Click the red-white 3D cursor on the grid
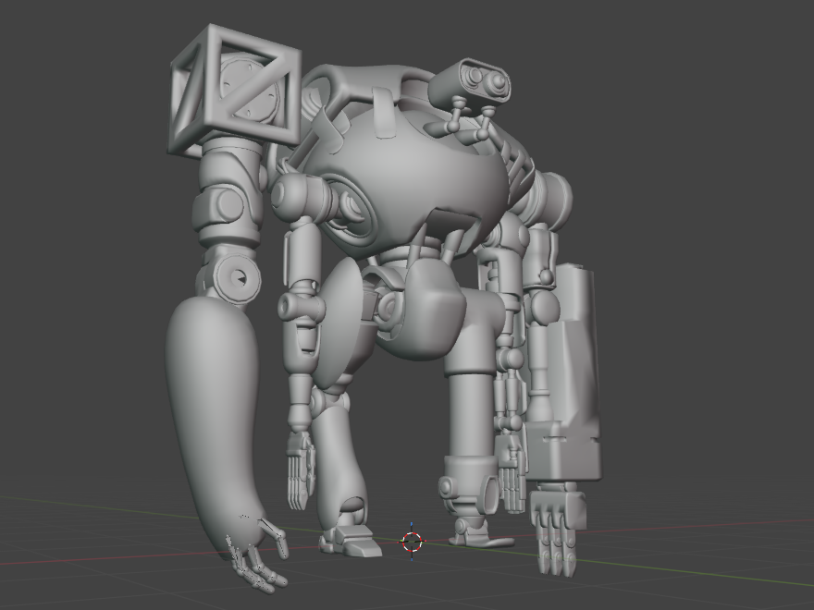 tap(413, 542)
